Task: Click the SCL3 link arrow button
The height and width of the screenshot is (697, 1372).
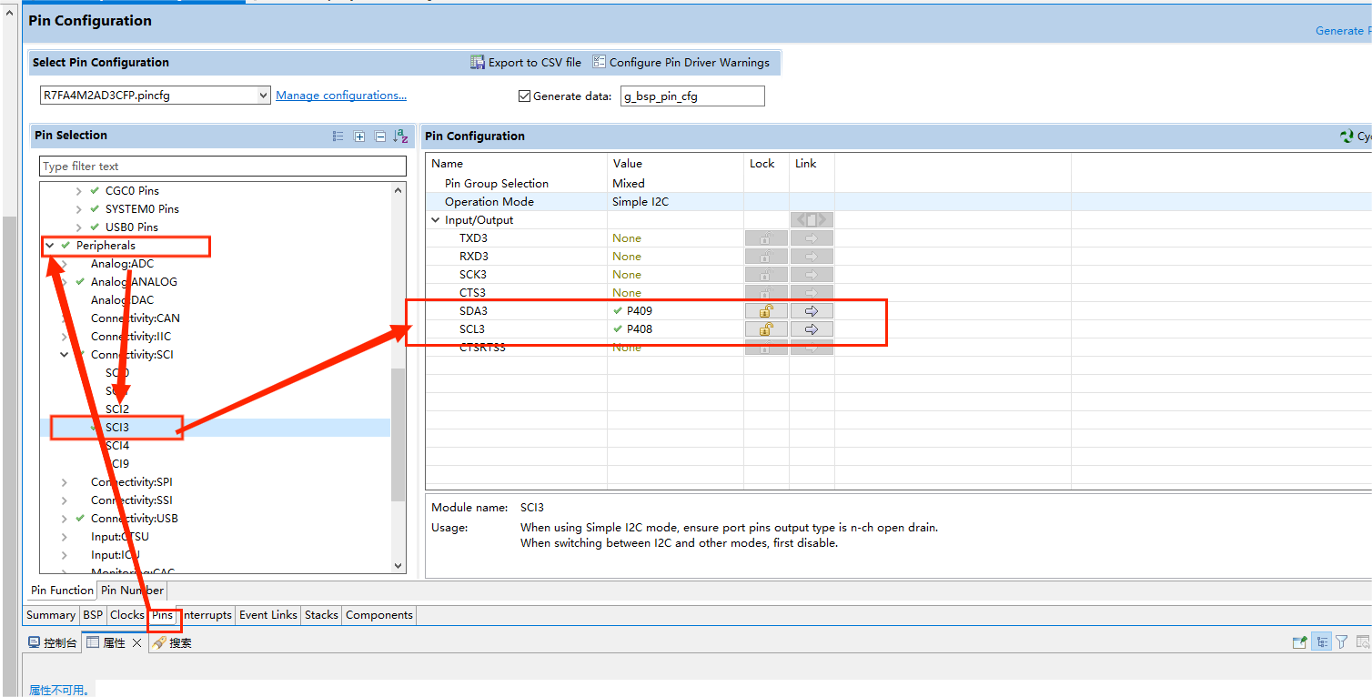Action: pos(812,329)
